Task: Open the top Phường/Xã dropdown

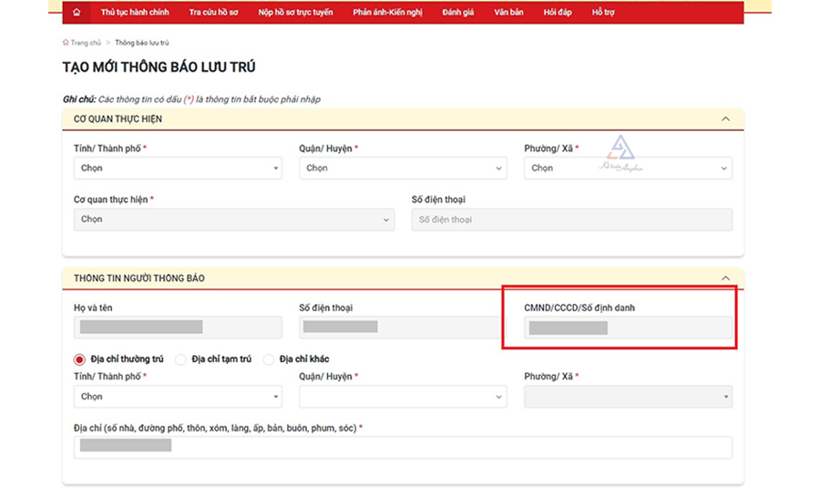Action: pos(628,168)
